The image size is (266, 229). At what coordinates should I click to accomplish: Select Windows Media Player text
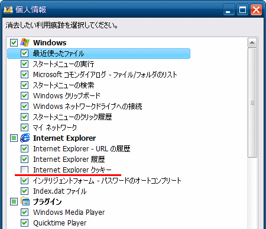(x=69, y=213)
